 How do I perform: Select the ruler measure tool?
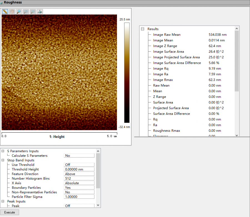pyautogui.click(x=5, y=11)
